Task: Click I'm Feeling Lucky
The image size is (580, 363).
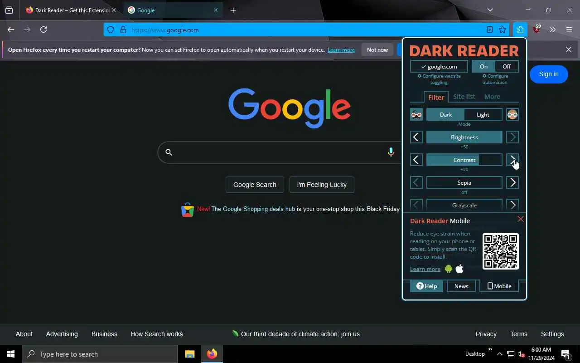Action: (x=322, y=185)
